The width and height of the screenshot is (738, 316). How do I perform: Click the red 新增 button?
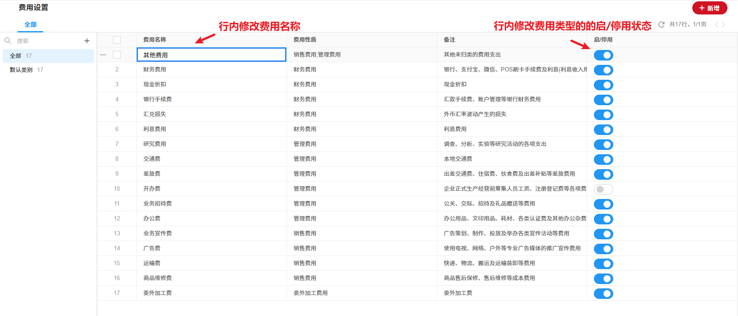pyautogui.click(x=710, y=8)
